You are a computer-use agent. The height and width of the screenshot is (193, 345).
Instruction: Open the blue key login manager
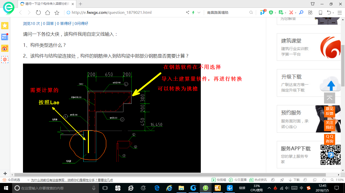click(x=301, y=12)
